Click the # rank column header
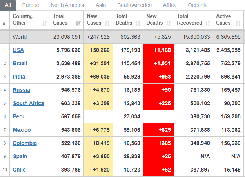 pyautogui.click(x=4, y=23)
